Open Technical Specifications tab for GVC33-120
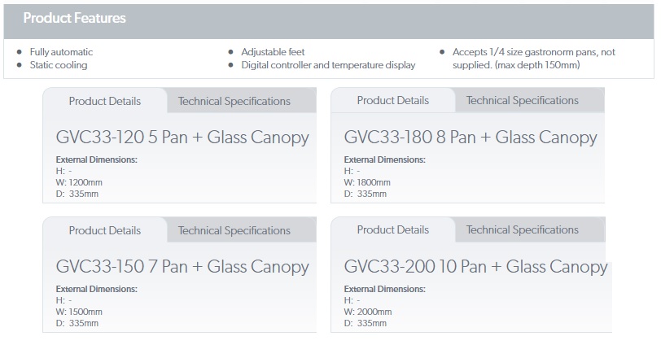The width and height of the screenshot is (661, 345). click(234, 102)
